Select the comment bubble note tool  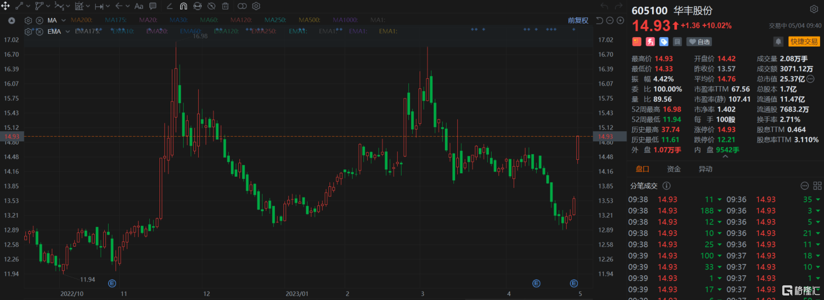[x=153, y=6]
